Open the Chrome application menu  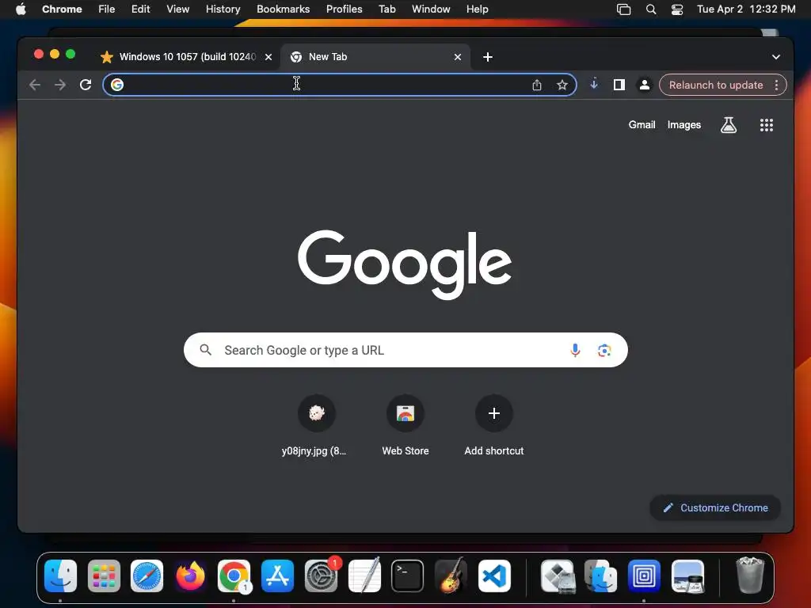coord(62,9)
